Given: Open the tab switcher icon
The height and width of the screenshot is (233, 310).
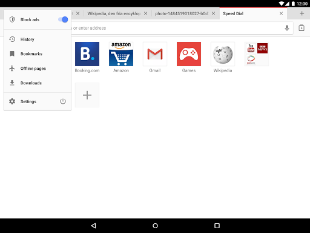Looking at the screenshot, I should pos(302,28).
